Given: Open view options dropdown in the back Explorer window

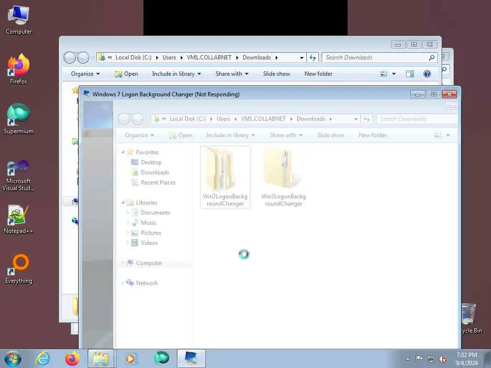Looking at the screenshot, I should pos(394,74).
